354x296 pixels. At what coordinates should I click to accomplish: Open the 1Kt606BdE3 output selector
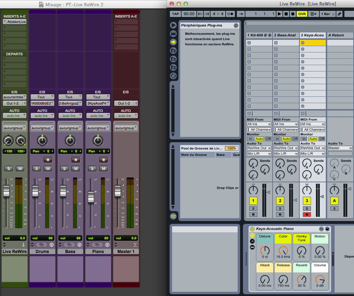(42, 103)
